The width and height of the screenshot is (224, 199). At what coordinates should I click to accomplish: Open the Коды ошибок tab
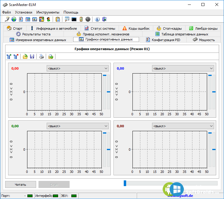(136, 28)
